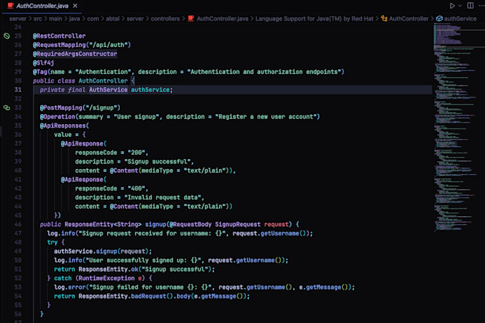The image size is (485, 323).
Task: Close the AuthController.java tab
Action: coord(75,6)
